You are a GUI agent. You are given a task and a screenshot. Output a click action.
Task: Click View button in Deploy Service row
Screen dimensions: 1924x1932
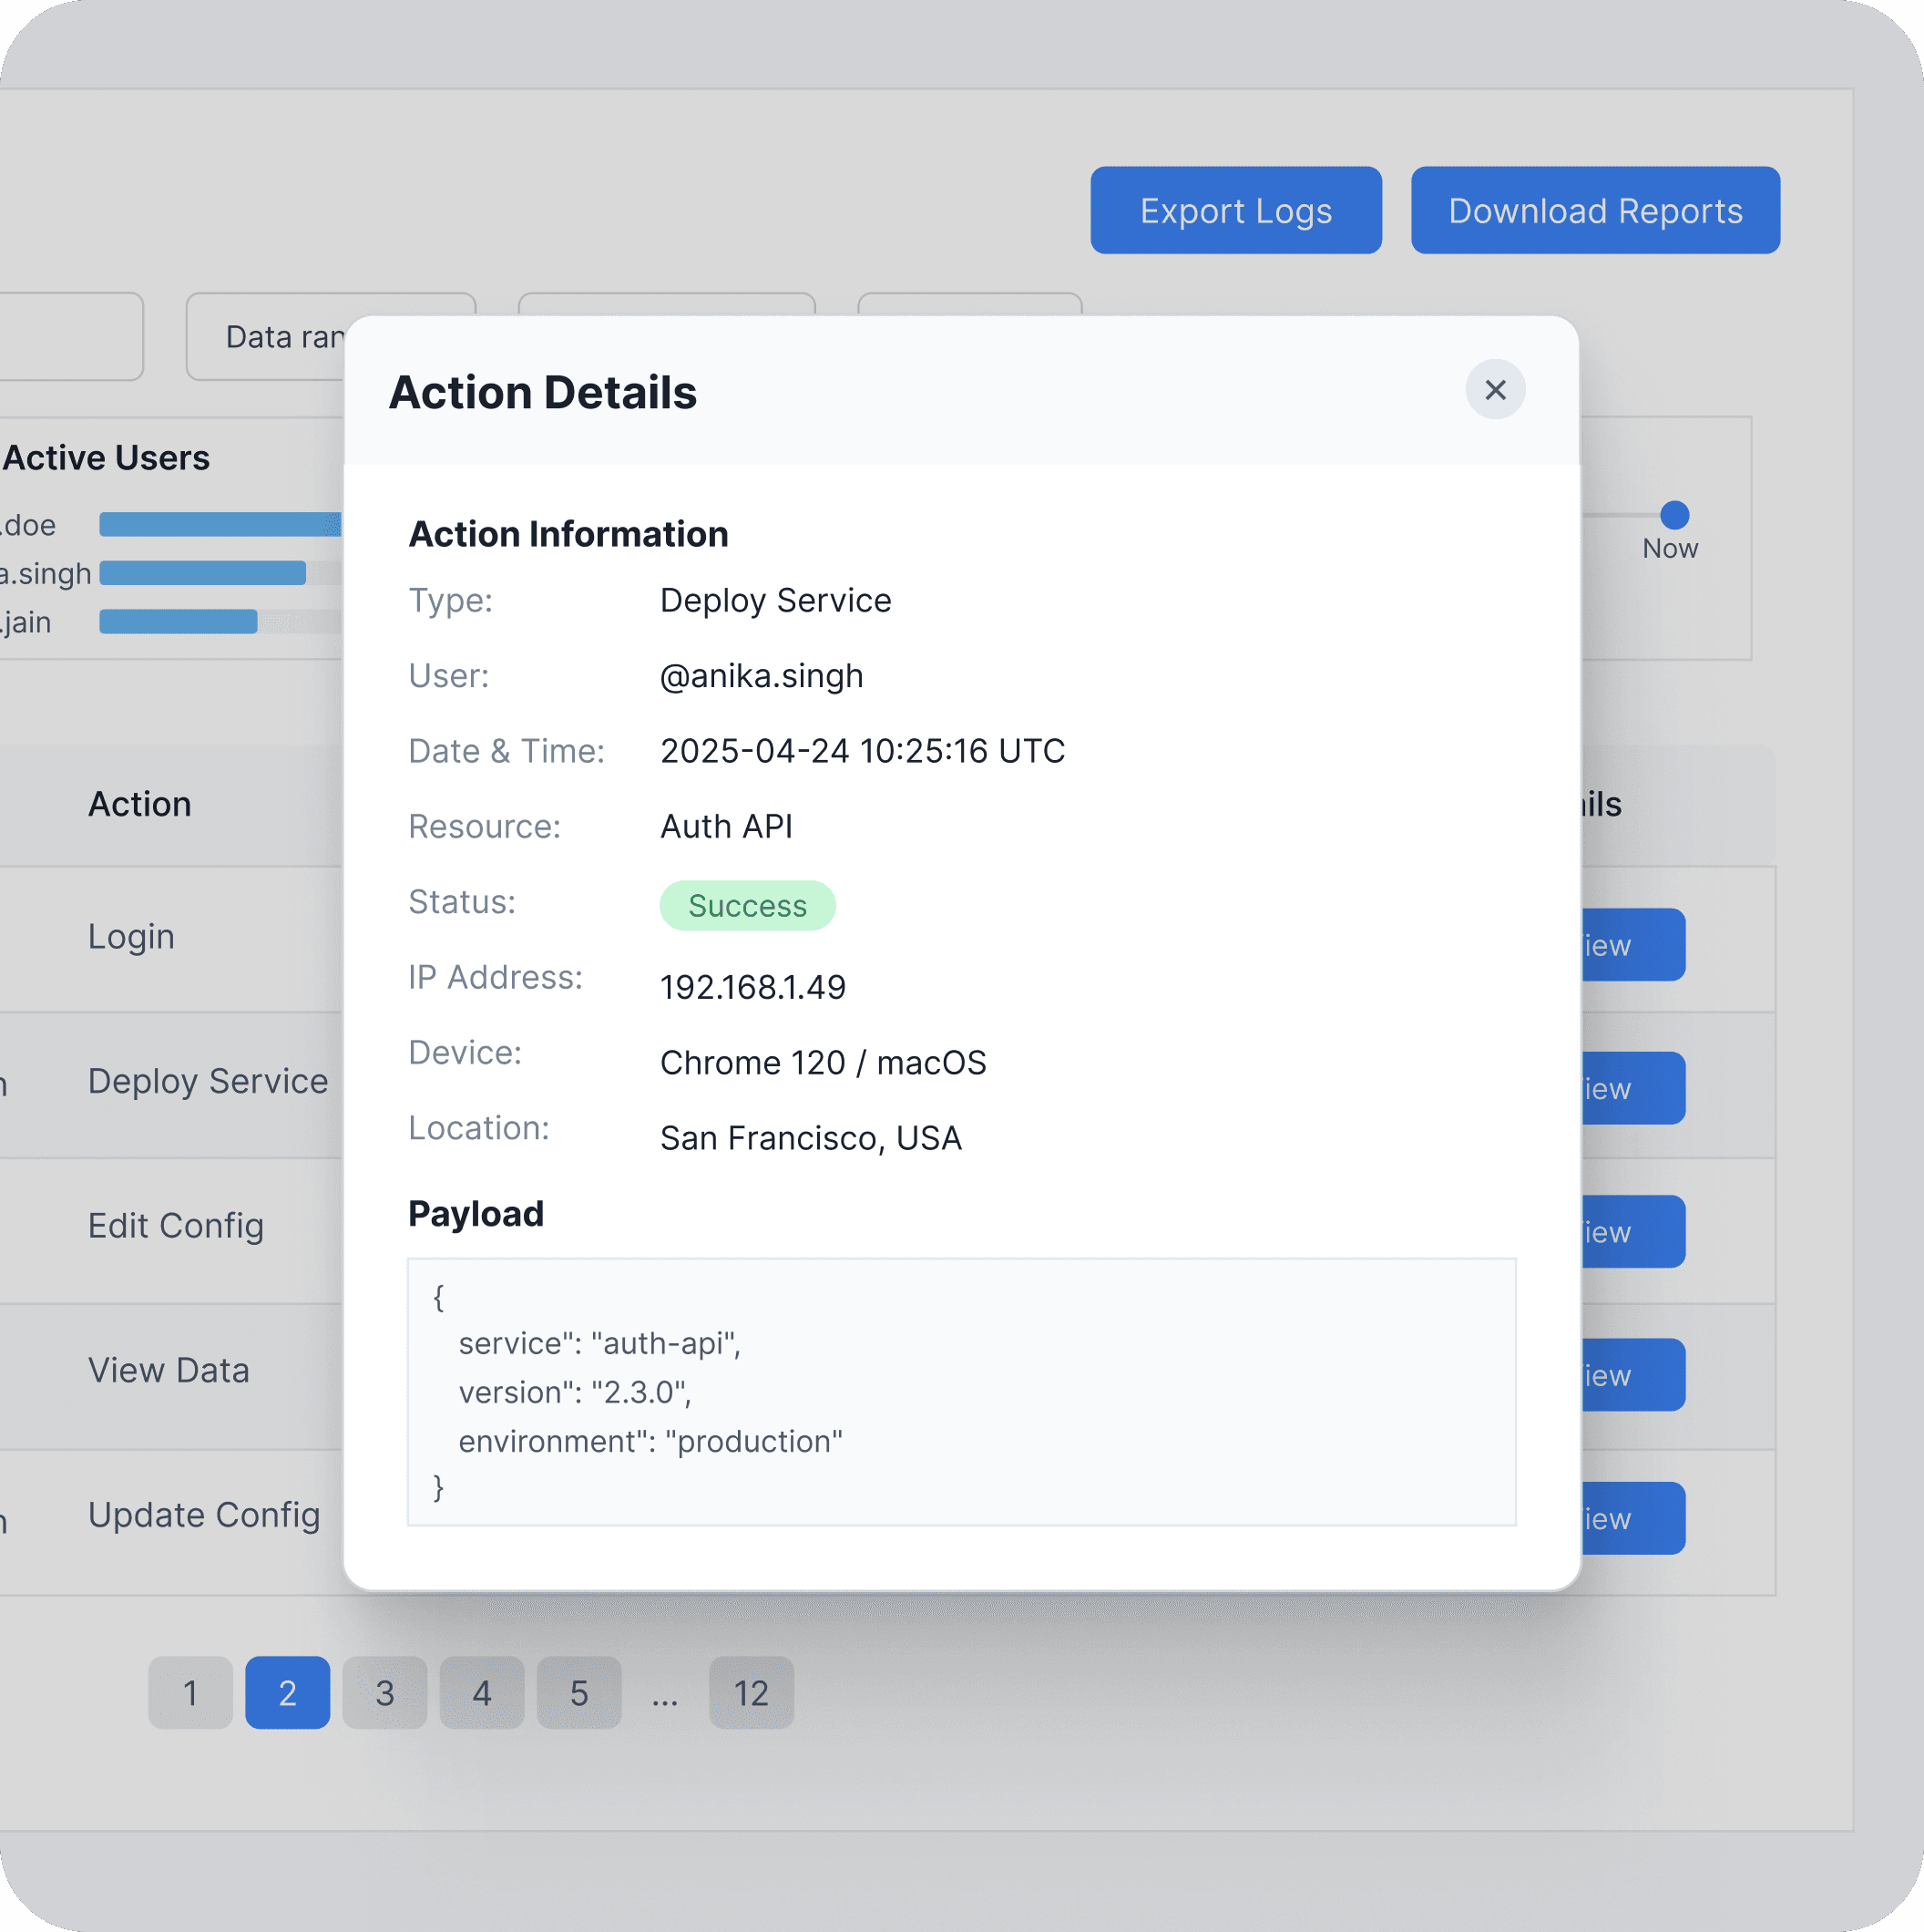click(1632, 1088)
